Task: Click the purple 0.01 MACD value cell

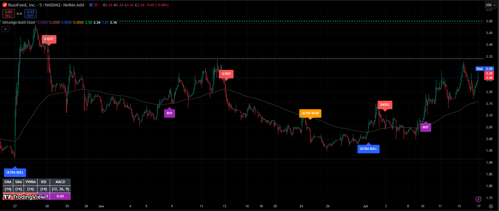Action: 60,196
